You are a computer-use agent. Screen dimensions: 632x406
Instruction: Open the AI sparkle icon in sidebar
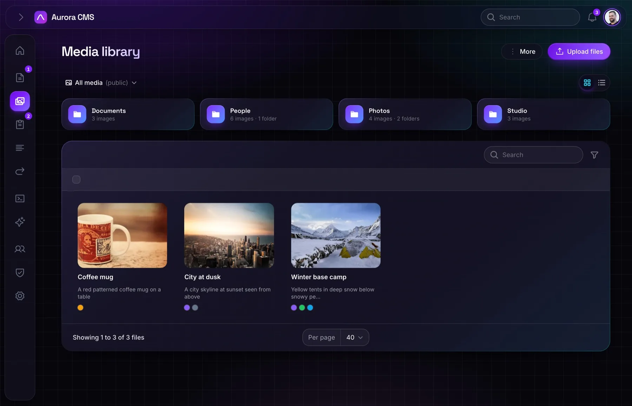click(20, 222)
